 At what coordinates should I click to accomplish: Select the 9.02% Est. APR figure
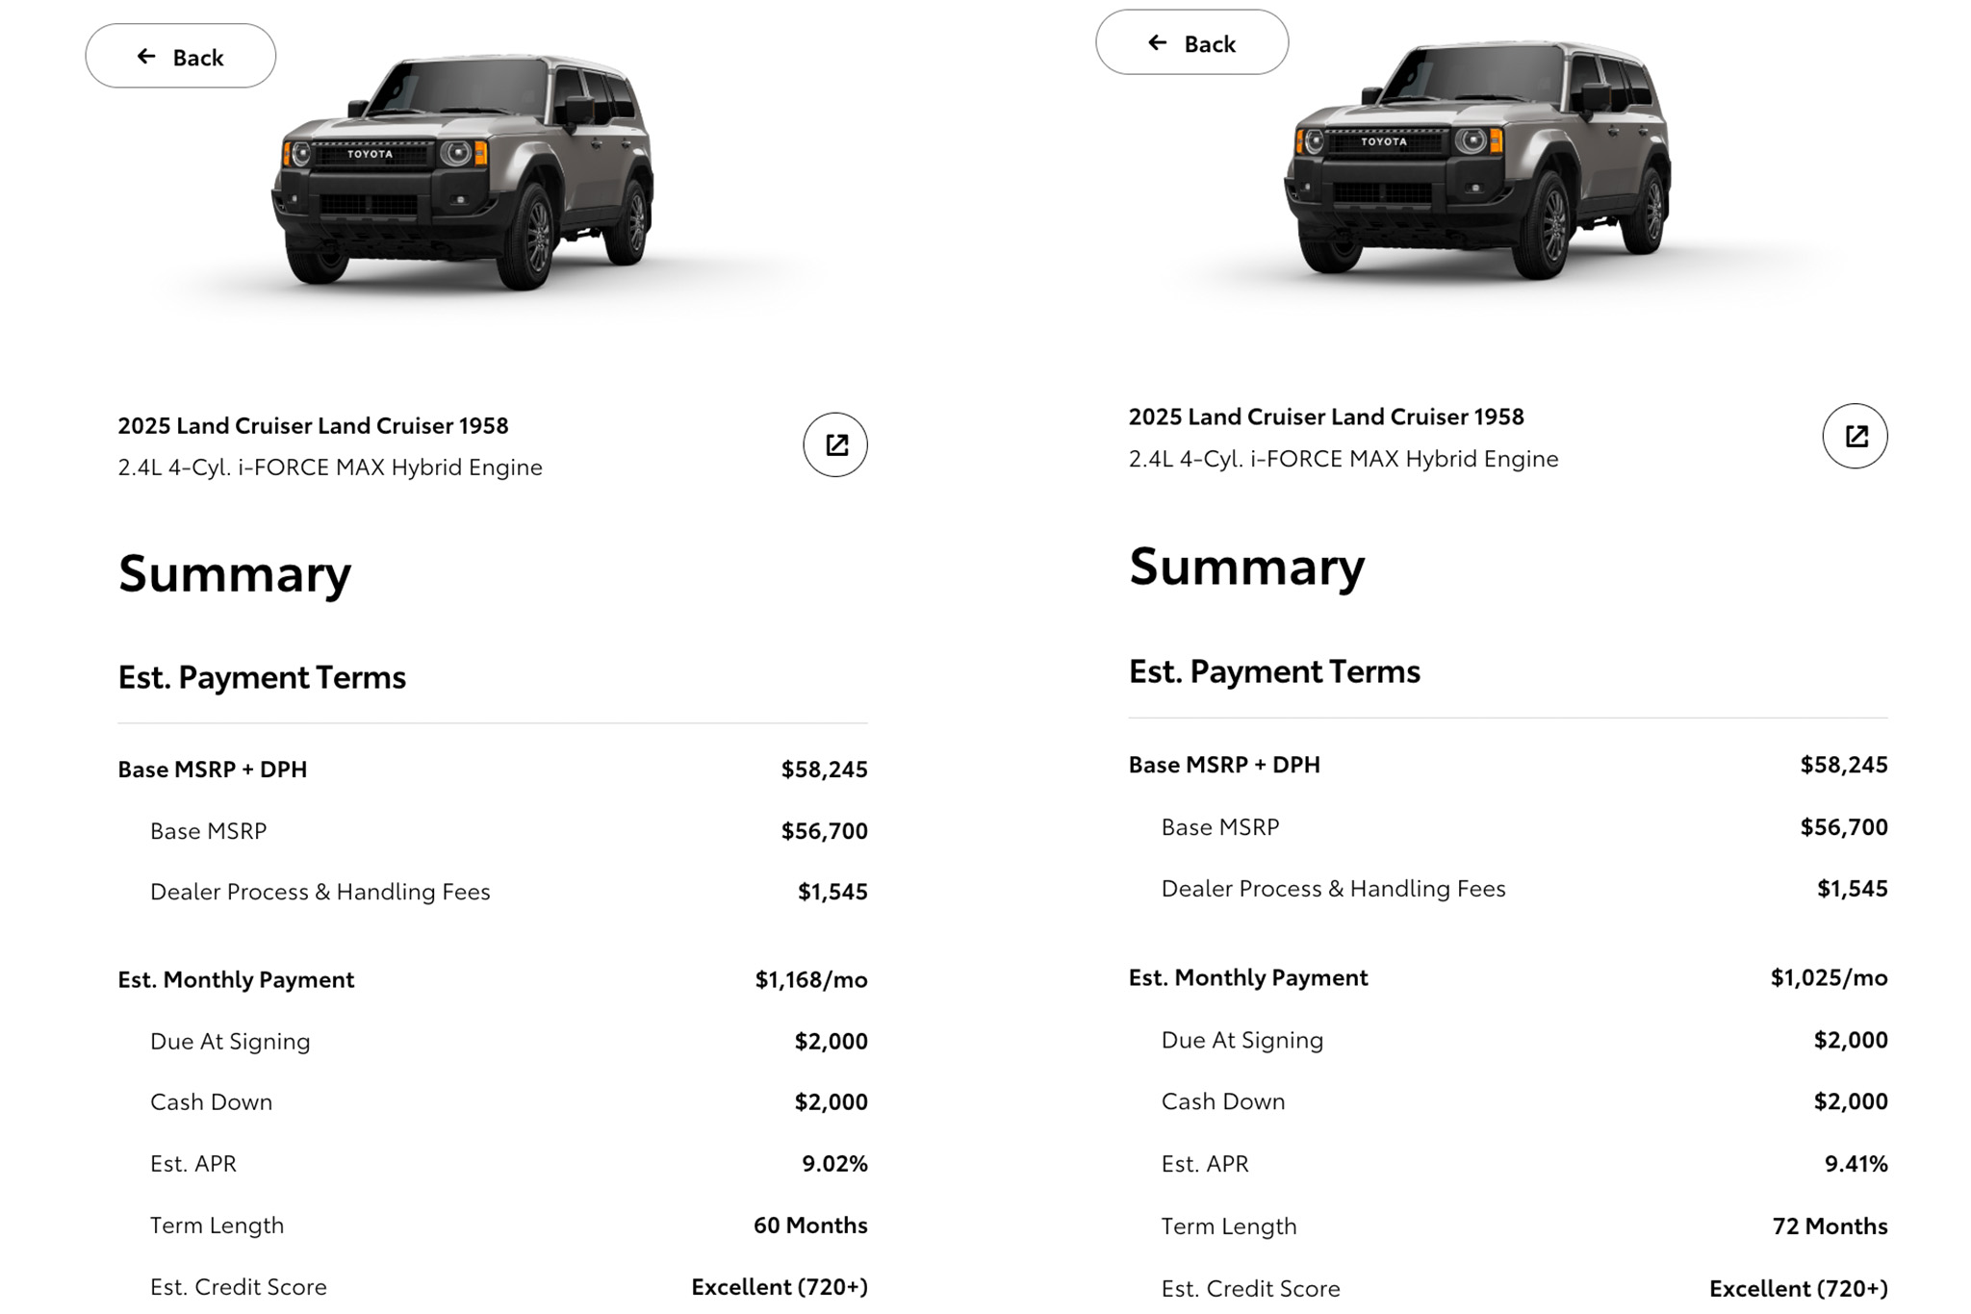coord(834,1164)
